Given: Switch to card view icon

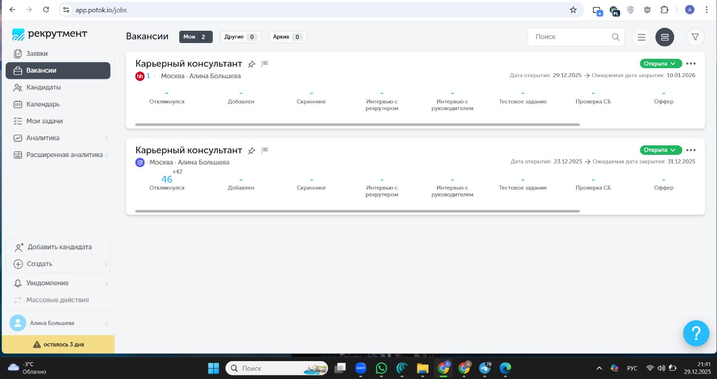Looking at the screenshot, I should 665,37.
